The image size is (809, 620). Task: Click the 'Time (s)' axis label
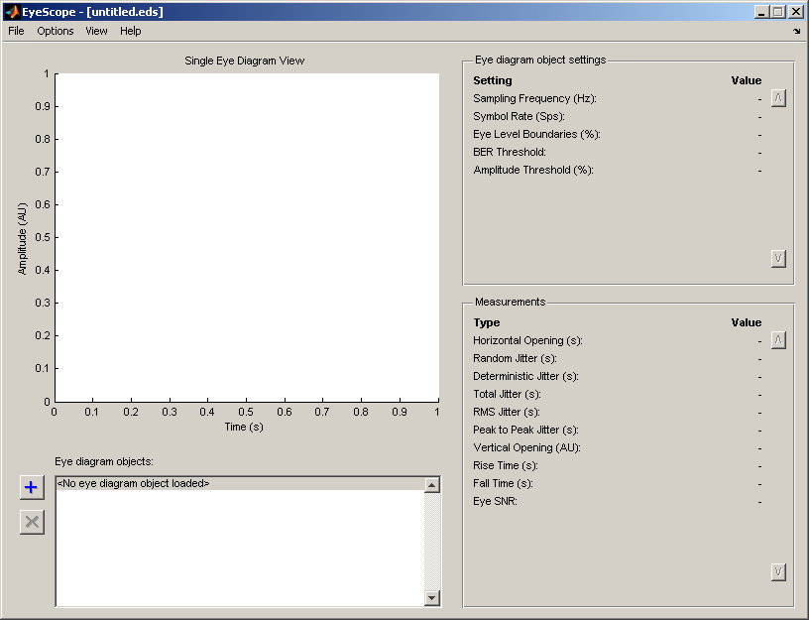[x=244, y=427]
